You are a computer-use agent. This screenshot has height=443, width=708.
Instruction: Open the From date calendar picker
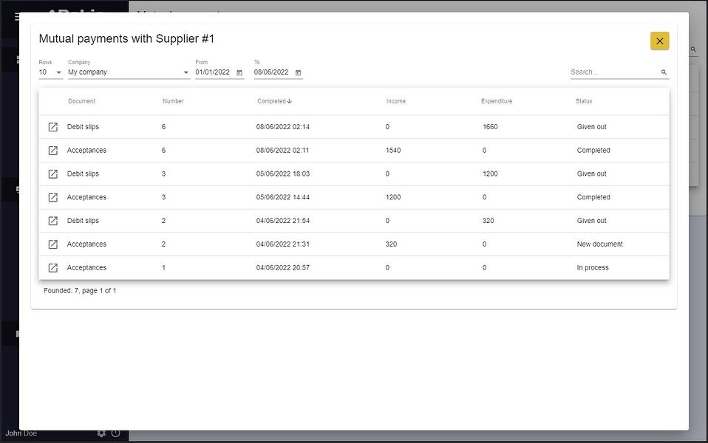pyautogui.click(x=239, y=72)
